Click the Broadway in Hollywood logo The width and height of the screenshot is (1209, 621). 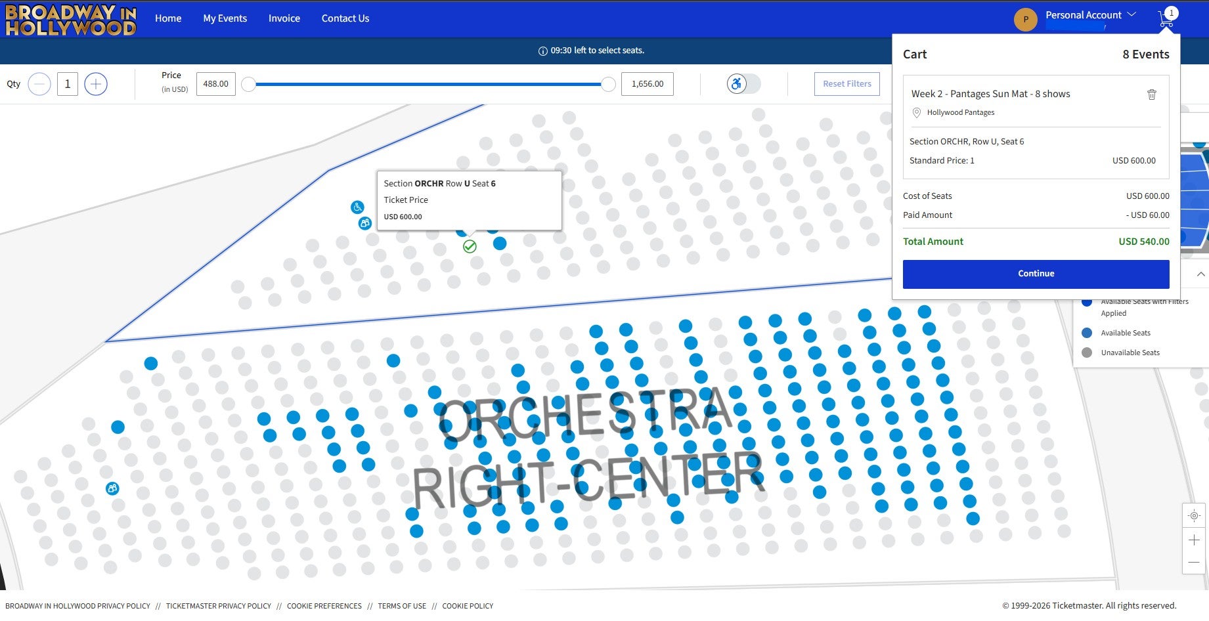(71, 19)
